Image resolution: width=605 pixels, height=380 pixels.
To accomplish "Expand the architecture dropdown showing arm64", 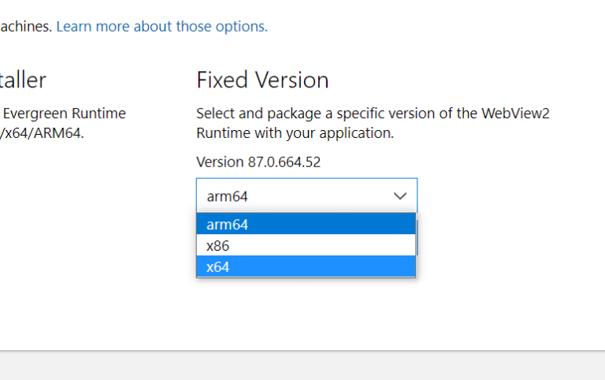I will [x=306, y=196].
